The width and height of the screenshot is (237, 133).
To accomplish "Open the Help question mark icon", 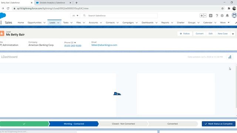I will point(217,16).
